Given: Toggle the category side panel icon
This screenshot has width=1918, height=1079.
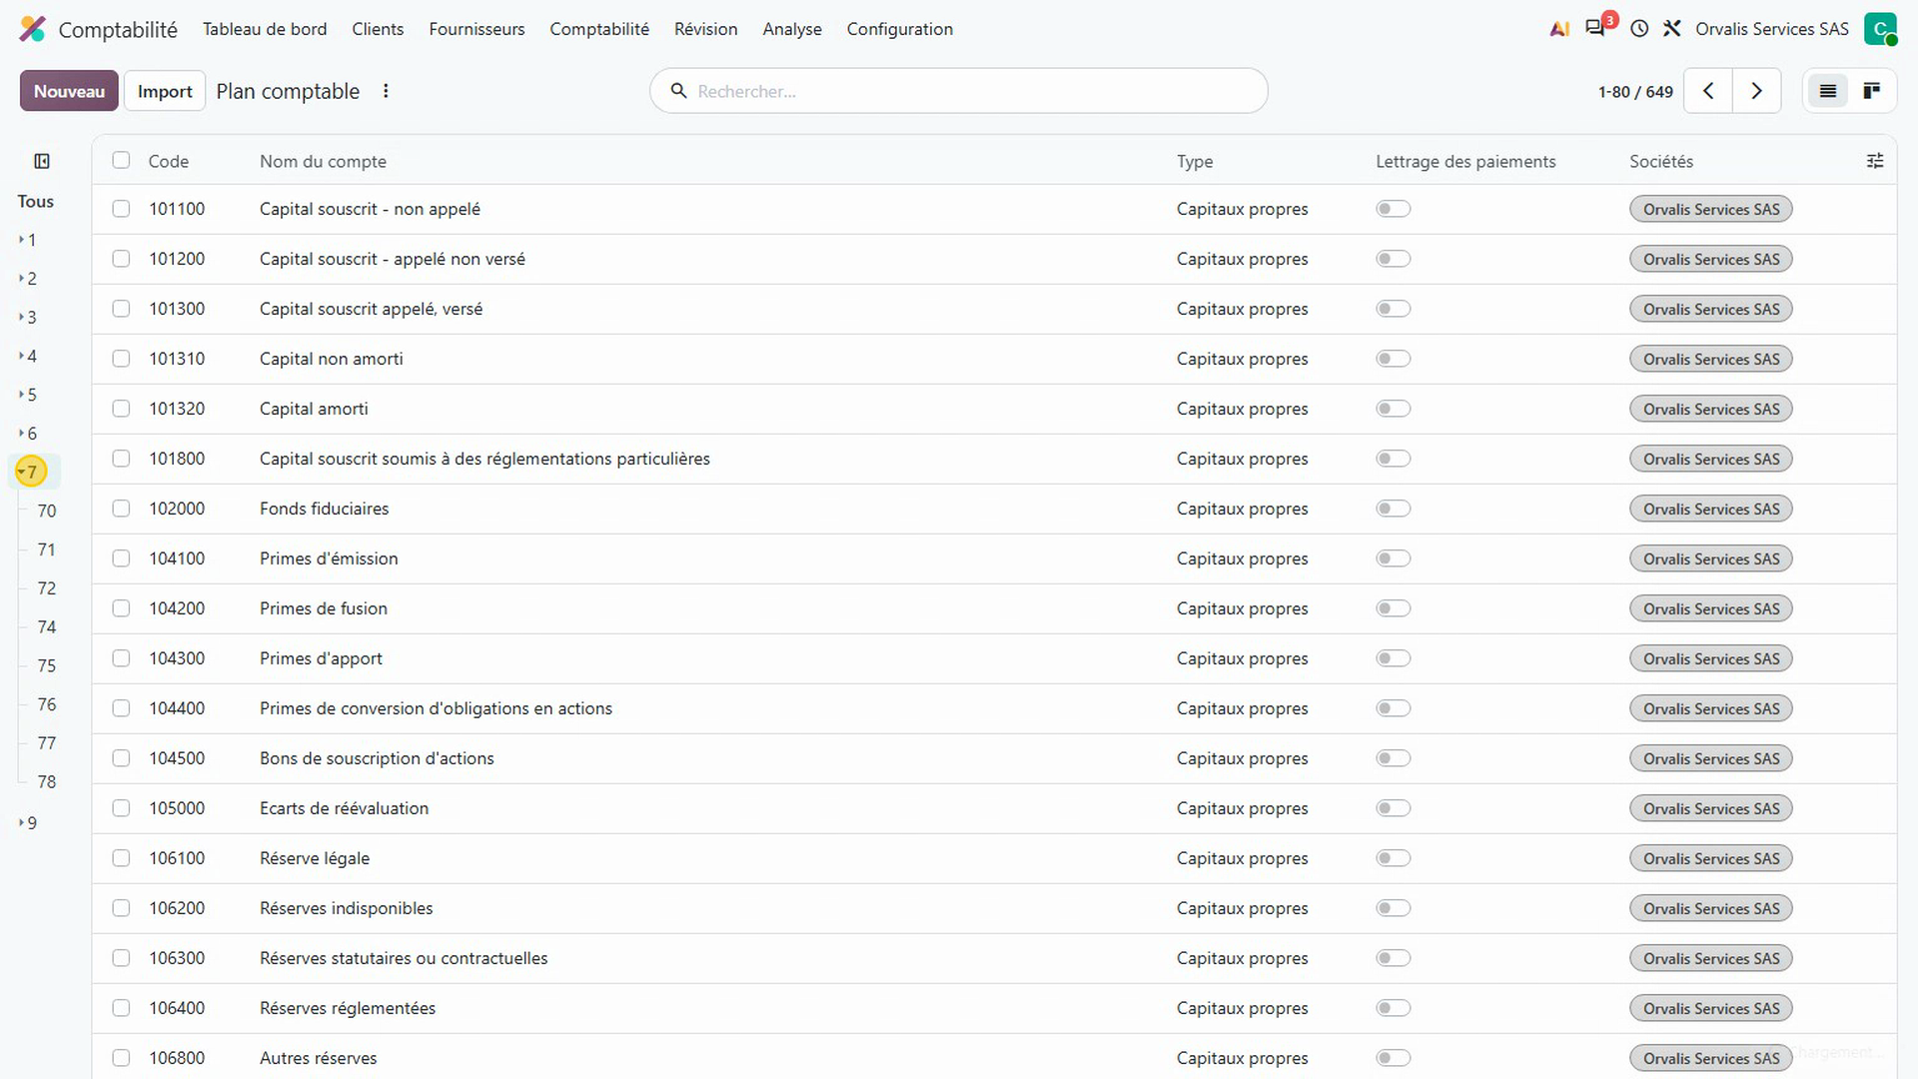Looking at the screenshot, I should coord(42,161).
